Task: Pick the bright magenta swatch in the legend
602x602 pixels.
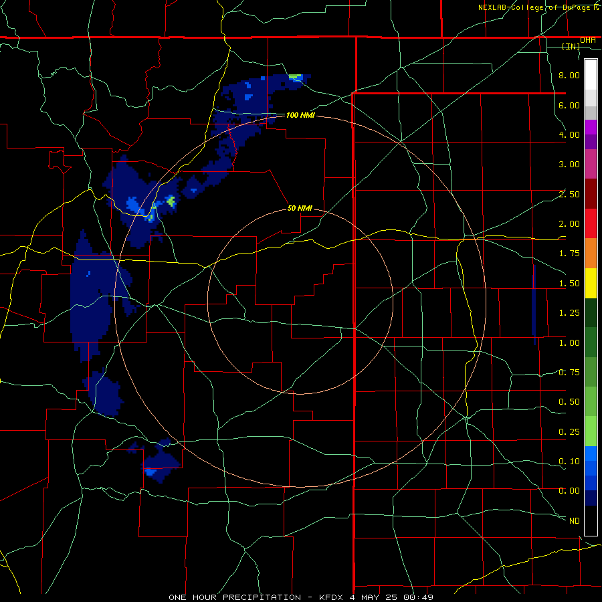Action: pos(591,127)
